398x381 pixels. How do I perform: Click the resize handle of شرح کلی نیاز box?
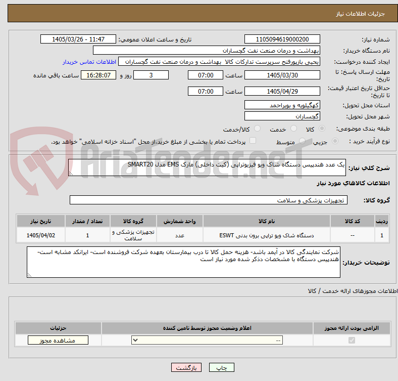[x=71, y=174]
